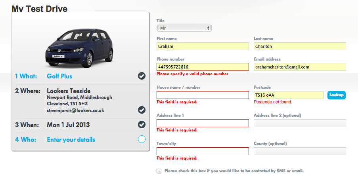This screenshot has width=358, height=175.
Task: Click the stevenjarvis@lookers.co.uk email link
Action: click(x=75, y=110)
